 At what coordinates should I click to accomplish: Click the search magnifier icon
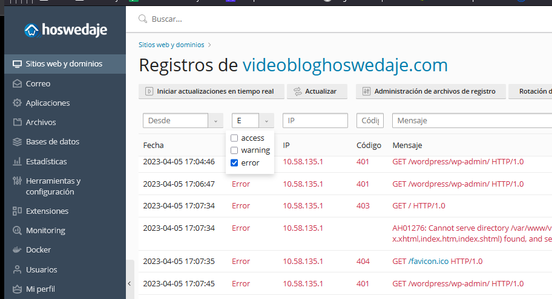coord(143,19)
